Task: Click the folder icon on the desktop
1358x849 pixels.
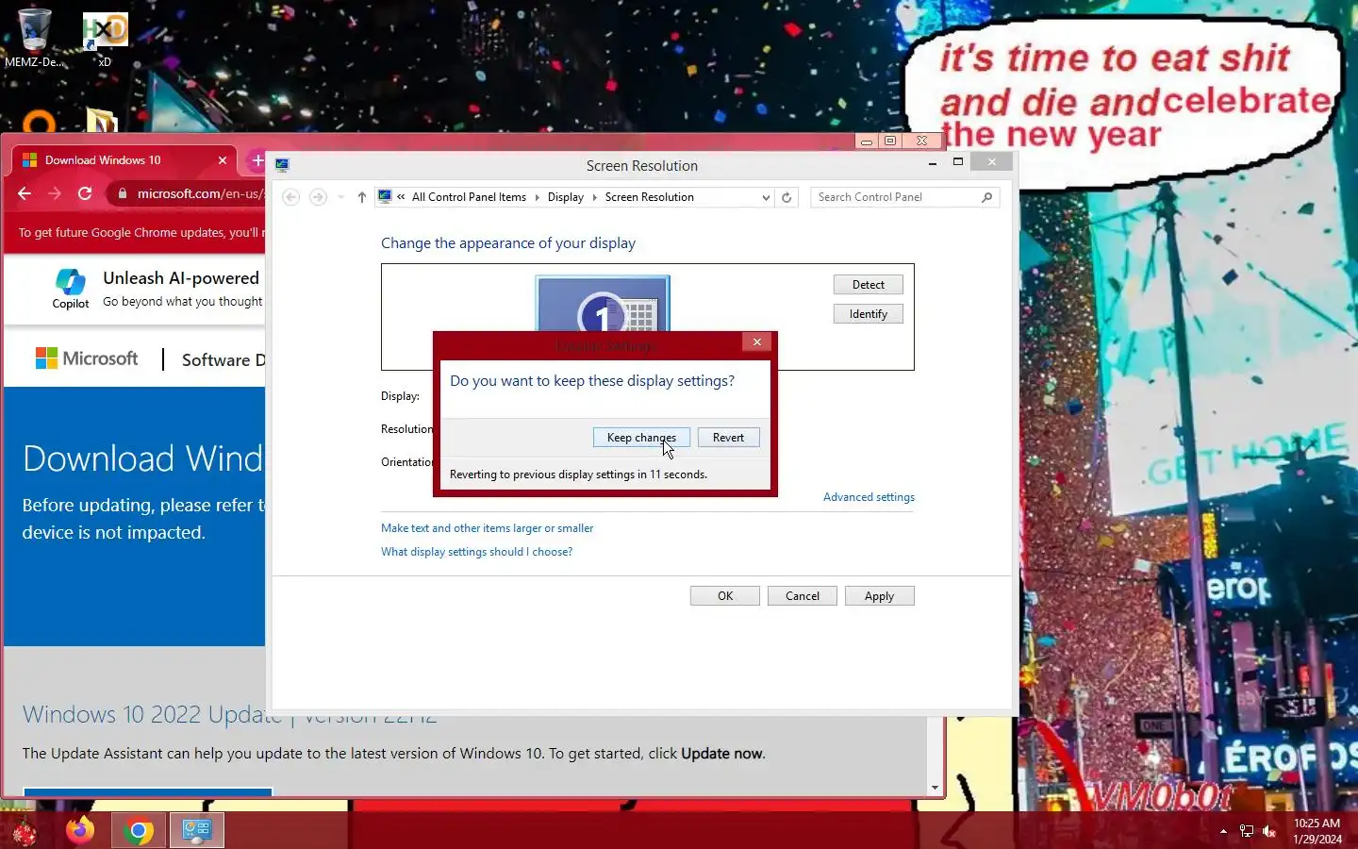Action: click(102, 120)
